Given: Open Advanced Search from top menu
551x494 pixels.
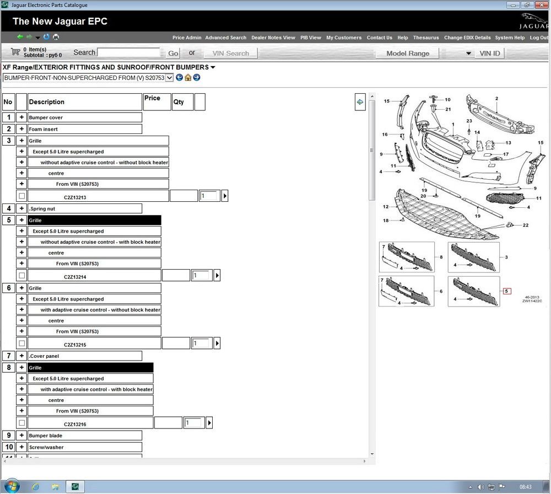Looking at the screenshot, I should point(225,37).
